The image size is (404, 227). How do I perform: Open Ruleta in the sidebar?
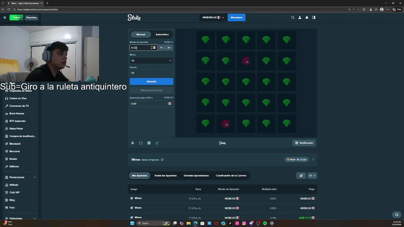(x=13, y=159)
